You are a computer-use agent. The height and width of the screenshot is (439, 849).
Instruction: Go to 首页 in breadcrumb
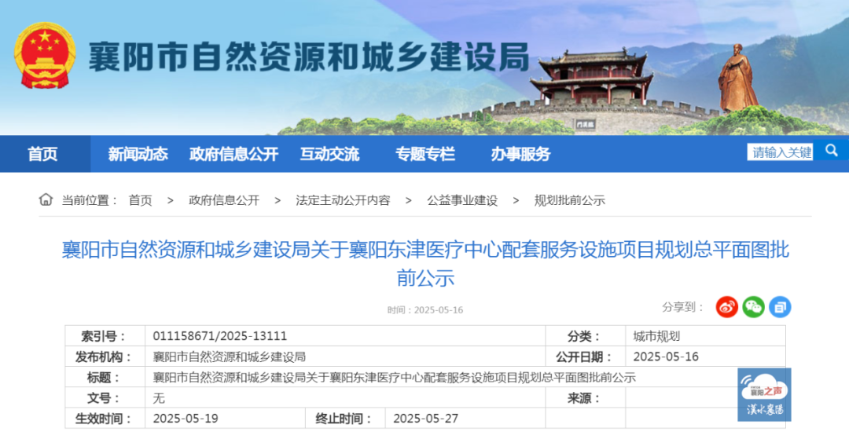[x=140, y=200]
